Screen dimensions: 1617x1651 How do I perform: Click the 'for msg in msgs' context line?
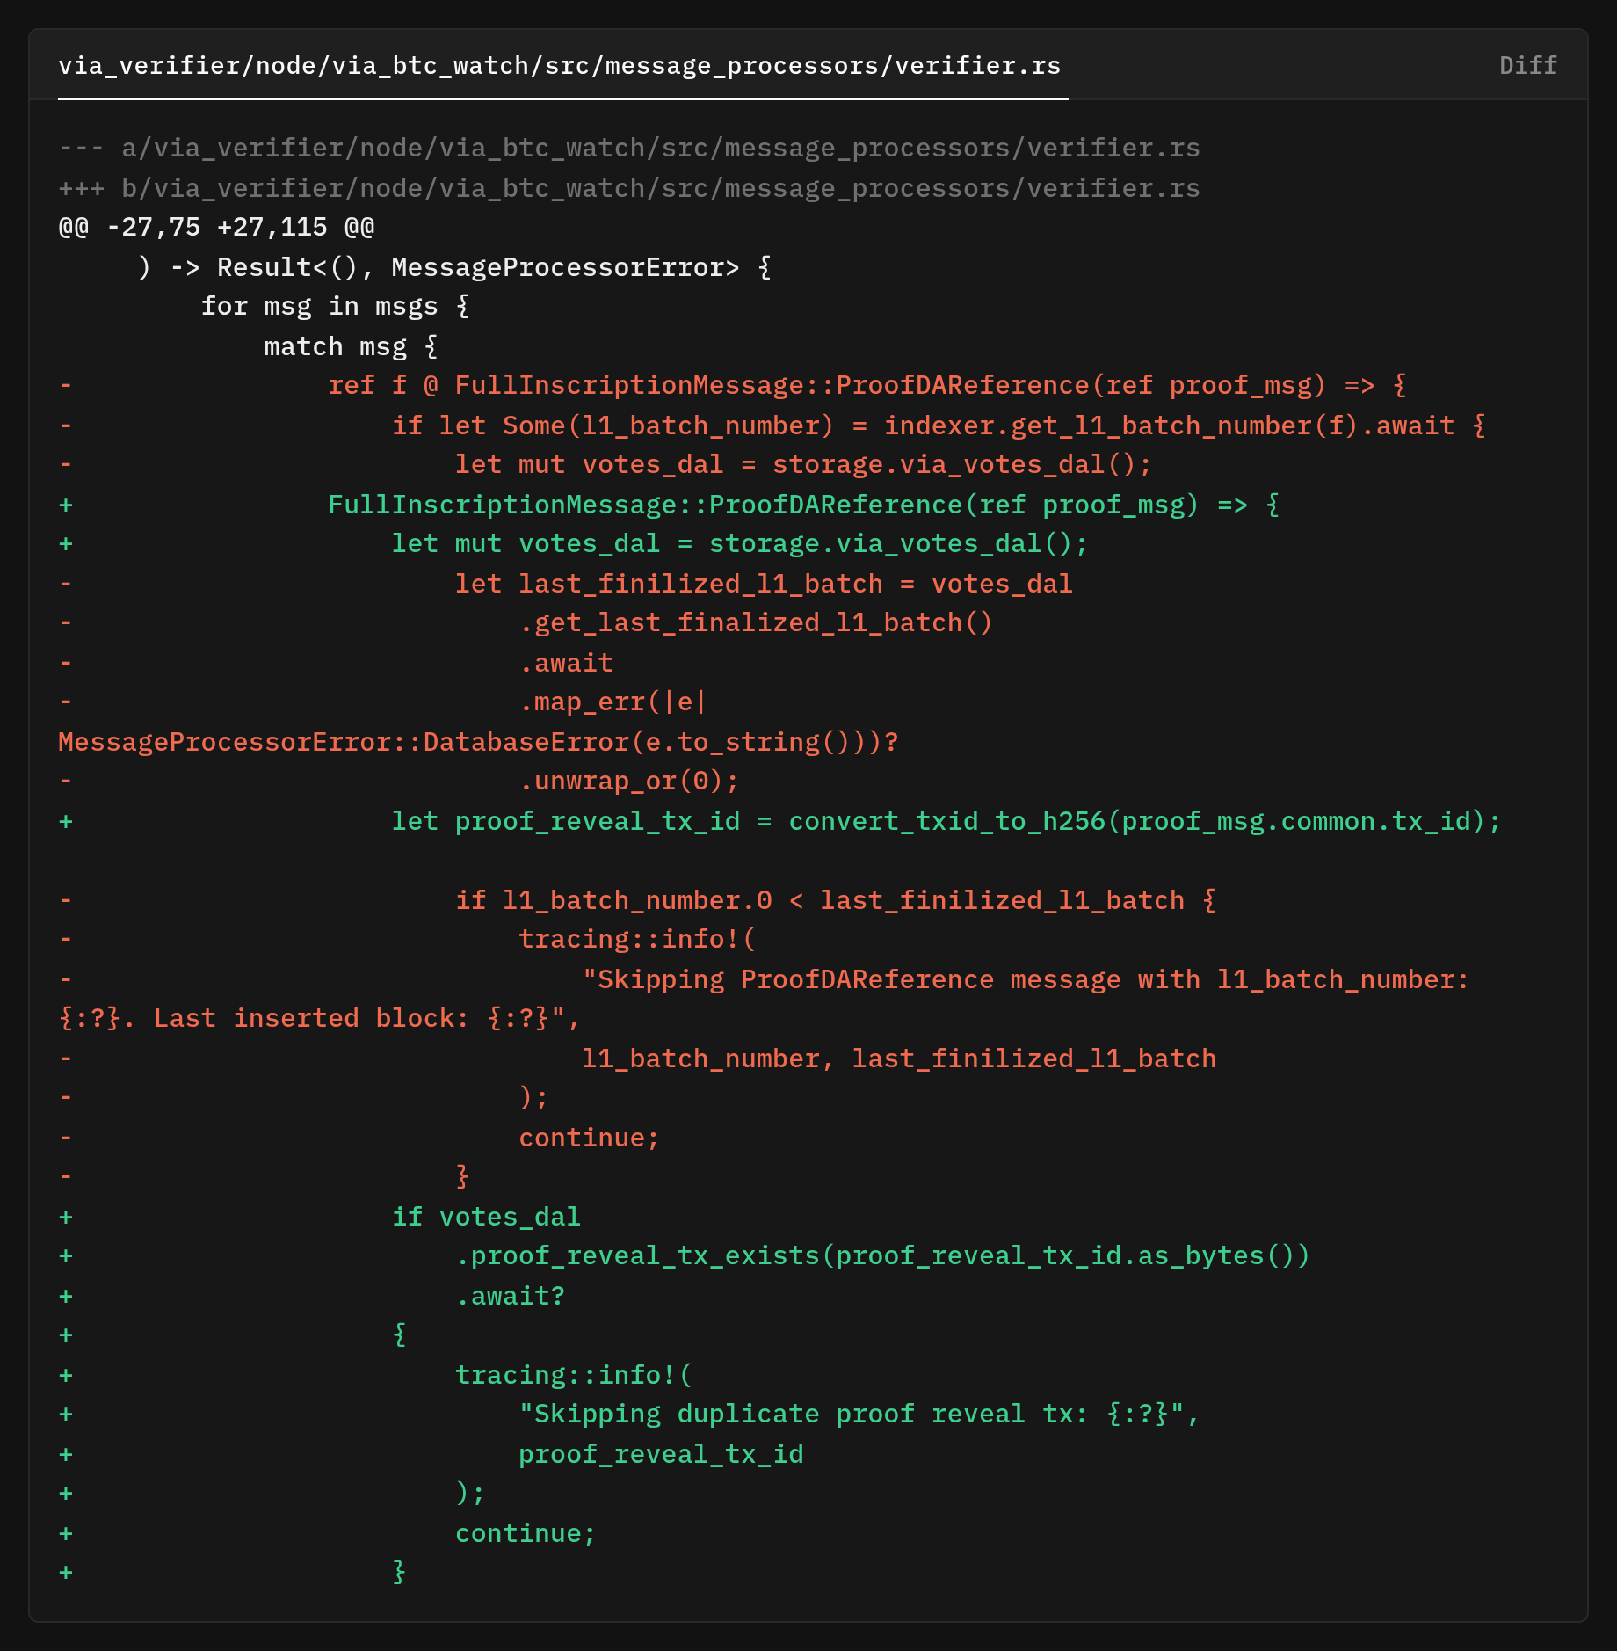pos(336,307)
